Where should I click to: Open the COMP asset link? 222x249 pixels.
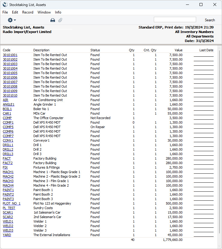7,118
